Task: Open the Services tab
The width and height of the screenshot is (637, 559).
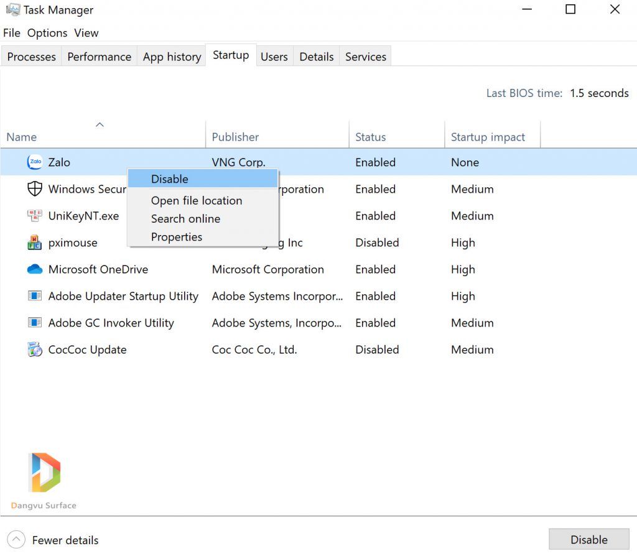Action: 365,57
